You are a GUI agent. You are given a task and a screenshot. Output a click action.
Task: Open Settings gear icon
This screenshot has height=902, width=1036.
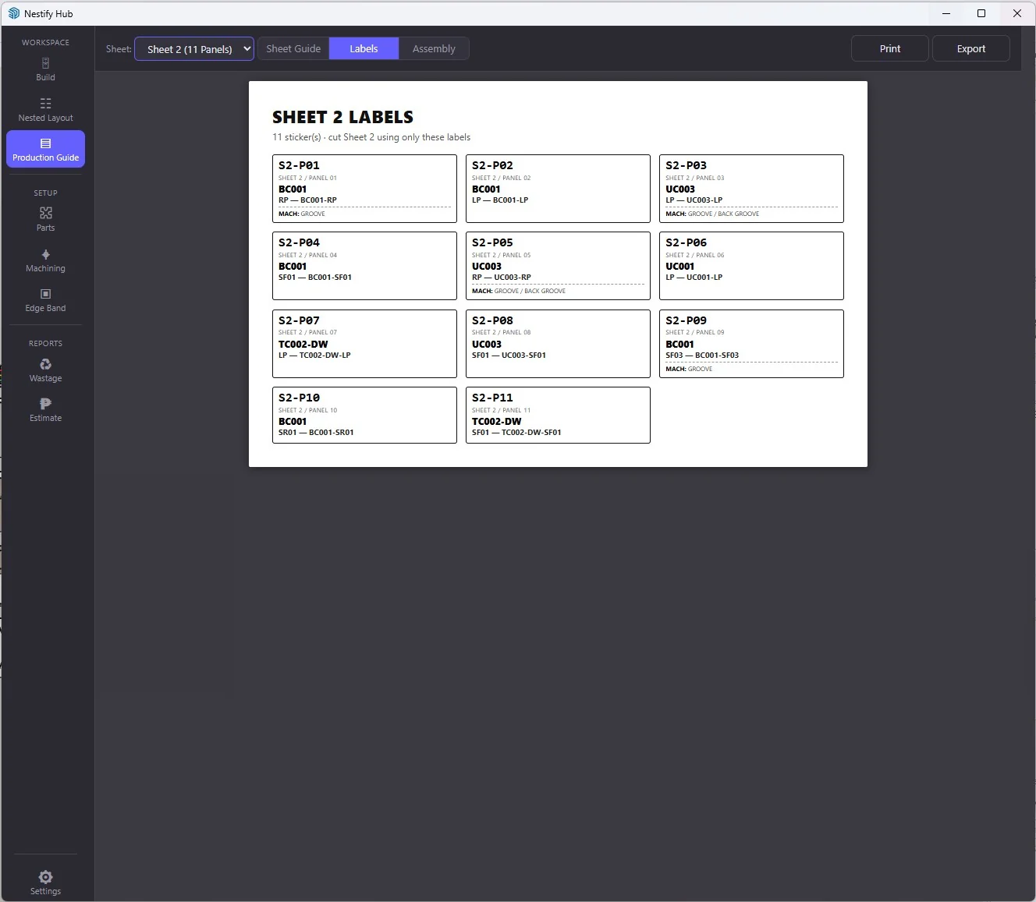tap(45, 877)
